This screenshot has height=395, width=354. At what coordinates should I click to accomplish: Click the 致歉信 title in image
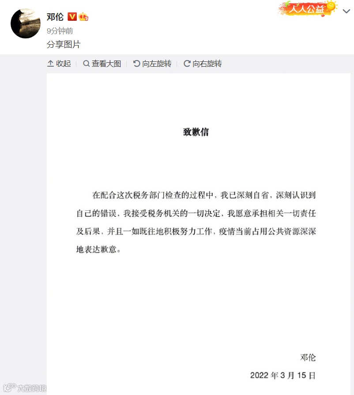click(x=196, y=132)
